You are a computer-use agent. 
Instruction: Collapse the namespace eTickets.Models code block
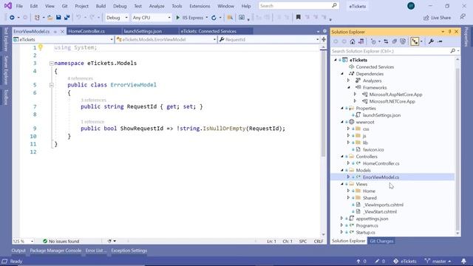click(51, 63)
